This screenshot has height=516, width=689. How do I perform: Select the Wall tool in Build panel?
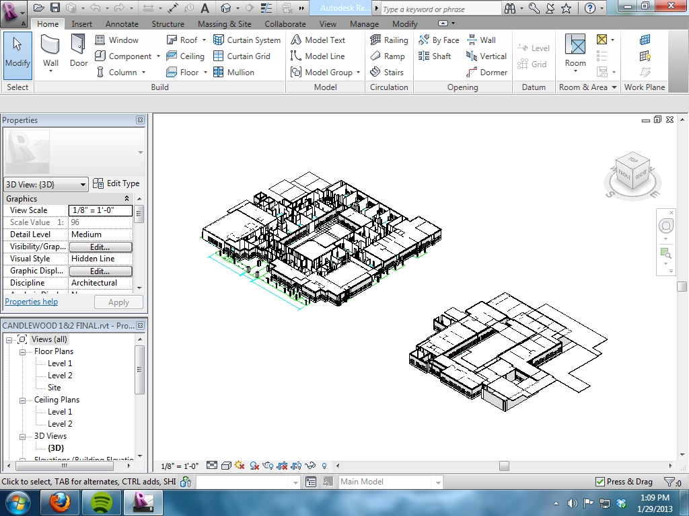(x=50, y=52)
